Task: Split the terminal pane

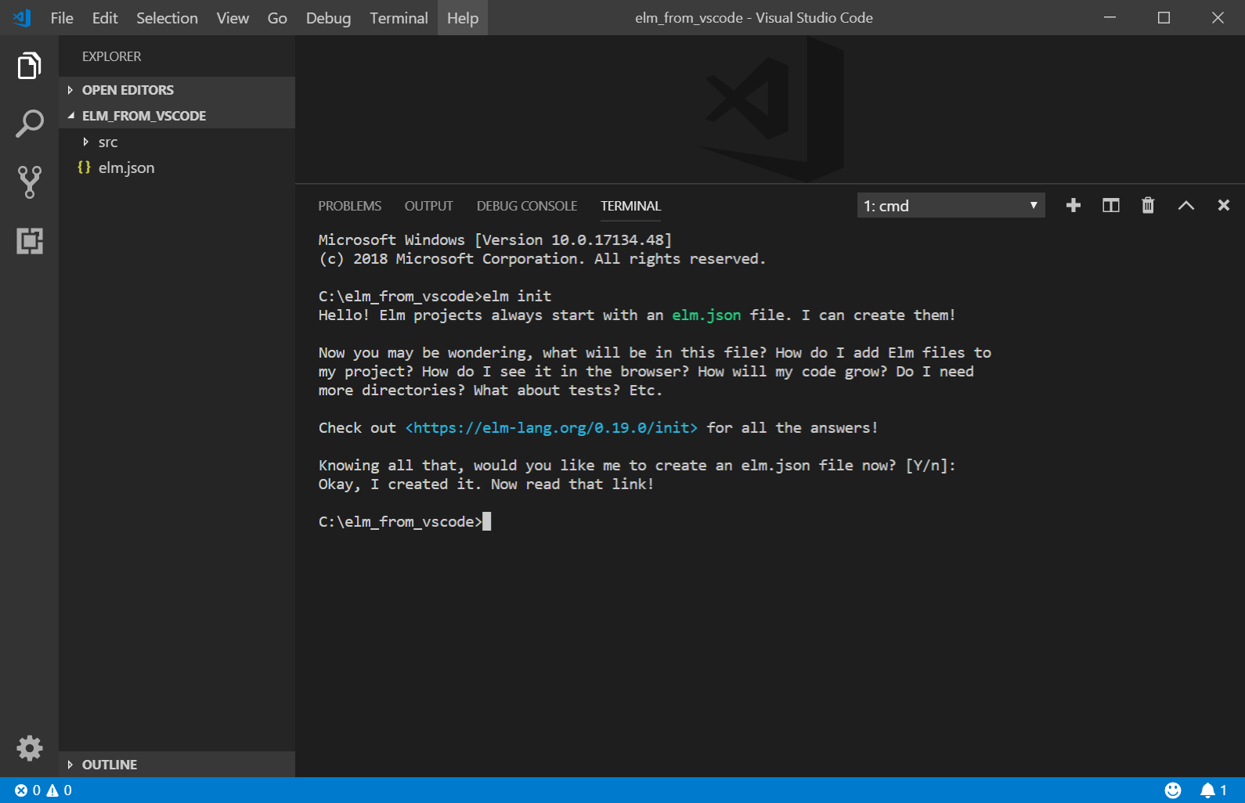Action: pyautogui.click(x=1110, y=205)
